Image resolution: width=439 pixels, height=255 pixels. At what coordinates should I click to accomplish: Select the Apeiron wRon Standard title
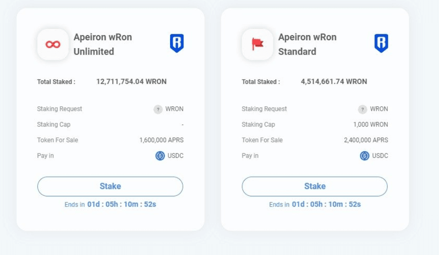click(307, 44)
